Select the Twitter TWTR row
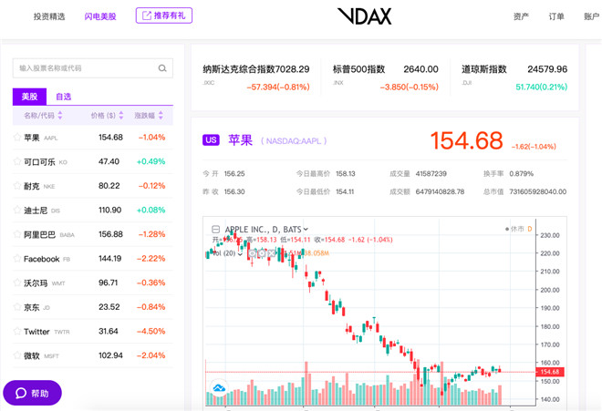Viewport: 602px width, 411px height. (x=91, y=332)
